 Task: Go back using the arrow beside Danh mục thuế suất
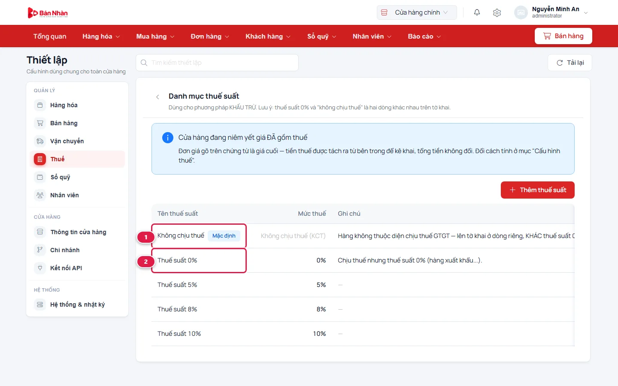point(158,97)
